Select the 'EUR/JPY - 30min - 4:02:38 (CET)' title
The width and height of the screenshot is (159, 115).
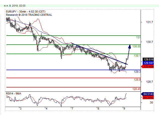(26, 12)
